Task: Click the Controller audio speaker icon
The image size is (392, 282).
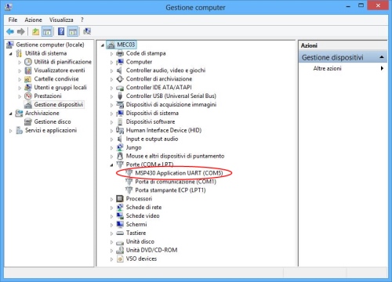Action: coord(120,70)
